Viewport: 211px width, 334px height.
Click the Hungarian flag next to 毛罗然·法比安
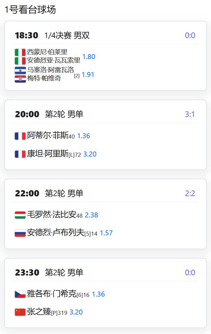(20, 214)
